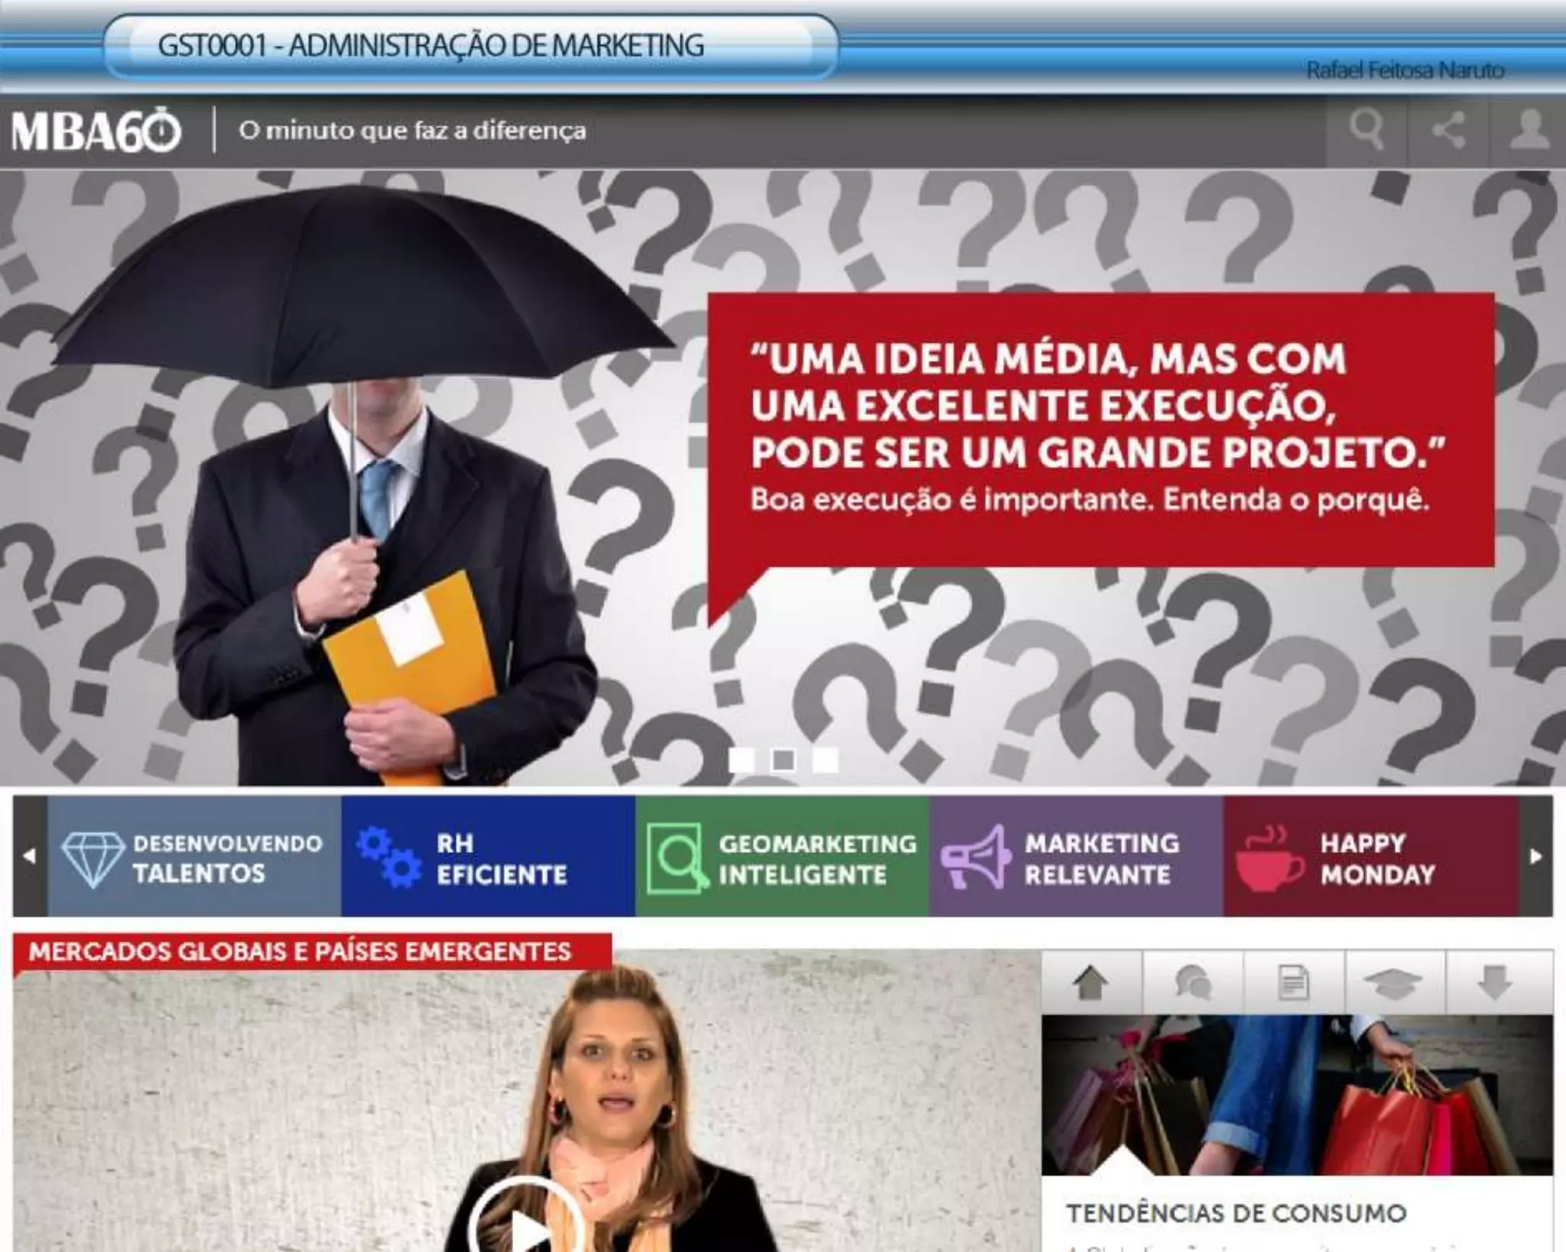The width and height of the screenshot is (1566, 1252).
Task: Select the first carousel slide indicator
Action: 741,760
